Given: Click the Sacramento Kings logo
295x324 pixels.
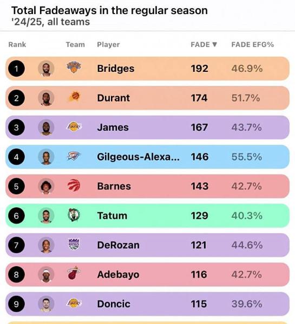Looking at the screenshot, I should pos(74,244).
